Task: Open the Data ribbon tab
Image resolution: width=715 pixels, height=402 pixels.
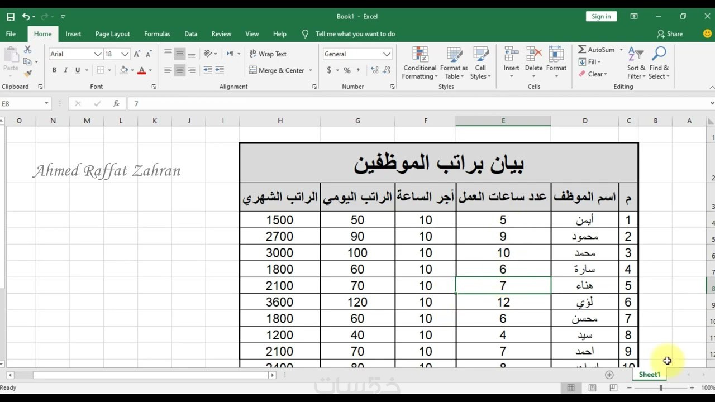Action: pos(191,34)
